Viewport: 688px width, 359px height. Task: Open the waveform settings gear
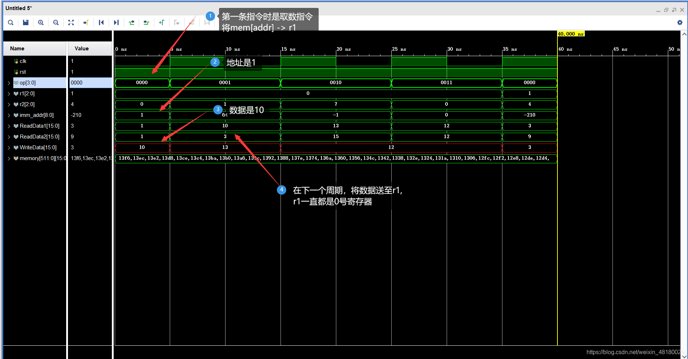point(680,23)
